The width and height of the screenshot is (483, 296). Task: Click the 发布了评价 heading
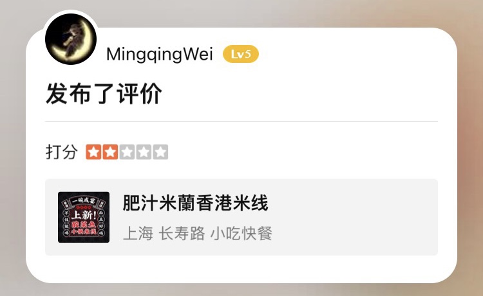(104, 94)
